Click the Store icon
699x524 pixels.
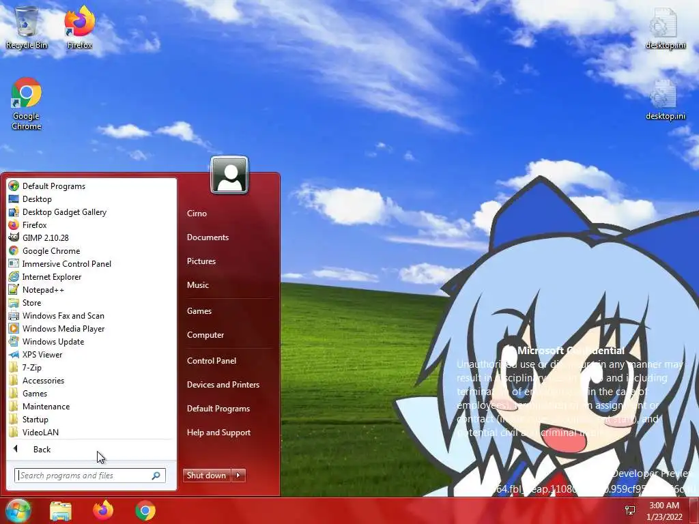click(14, 302)
